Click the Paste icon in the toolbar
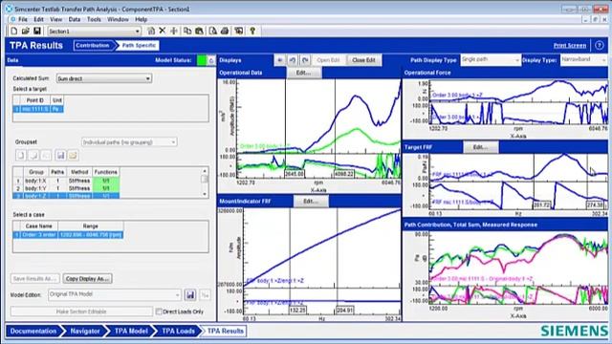The width and height of the screenshot is (612, 344). [x=199, y=31]
